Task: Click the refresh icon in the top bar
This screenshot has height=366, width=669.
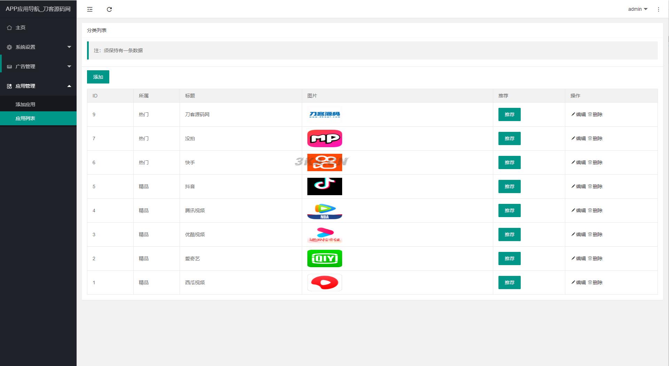Action: point(109,9)
